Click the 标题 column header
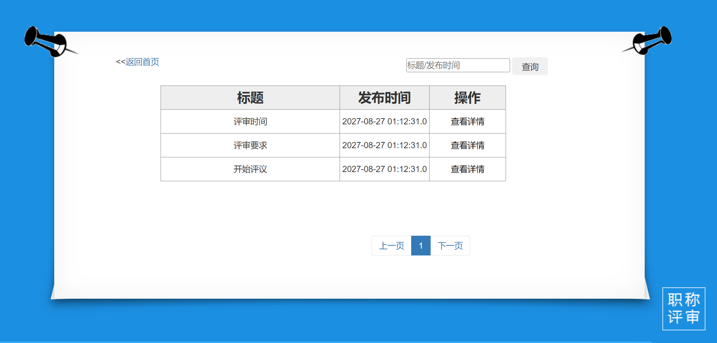 point(250,98)
